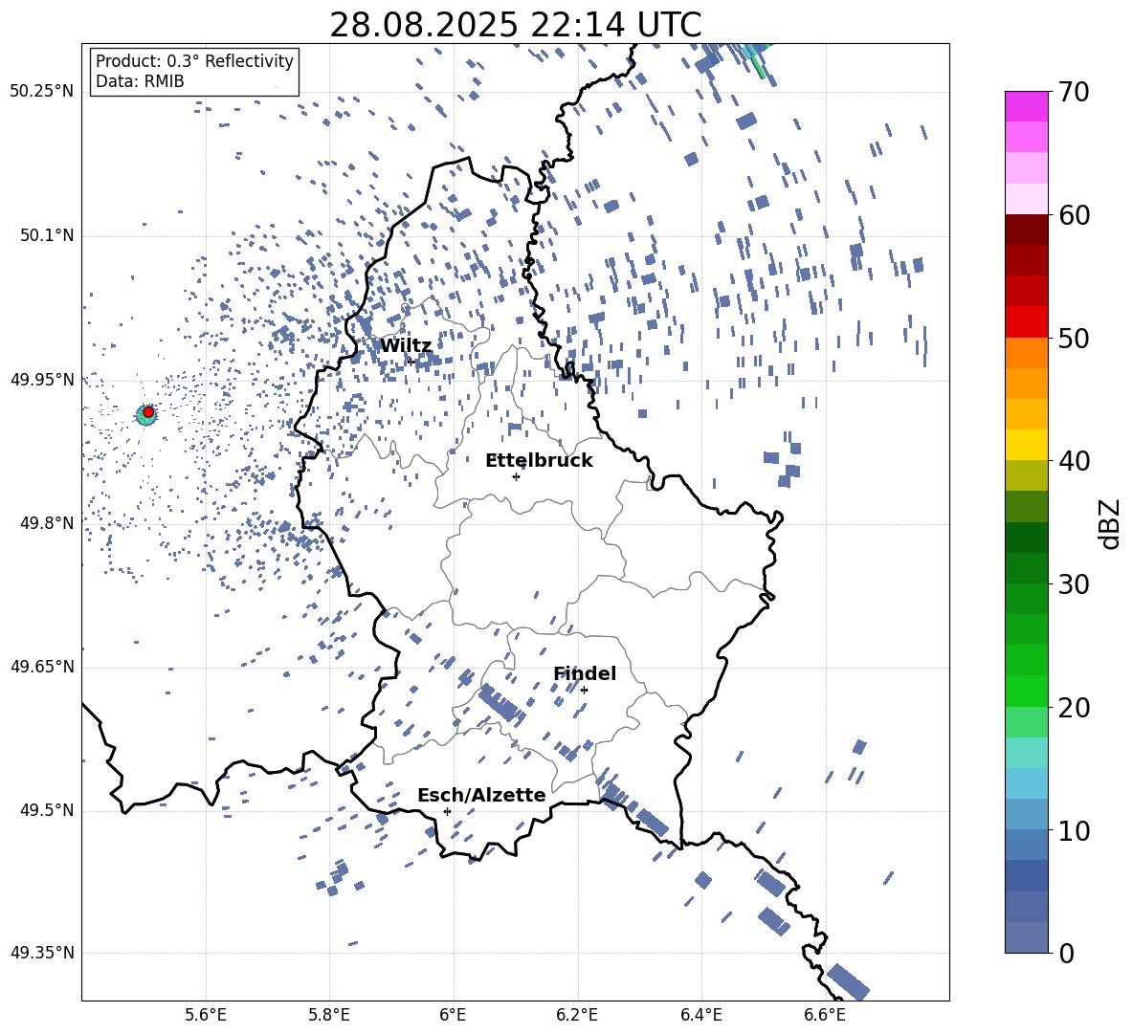Click the 6.2°E longitude label
This screenshot has width=1133, height=1034.
[x=577, y=1015]
